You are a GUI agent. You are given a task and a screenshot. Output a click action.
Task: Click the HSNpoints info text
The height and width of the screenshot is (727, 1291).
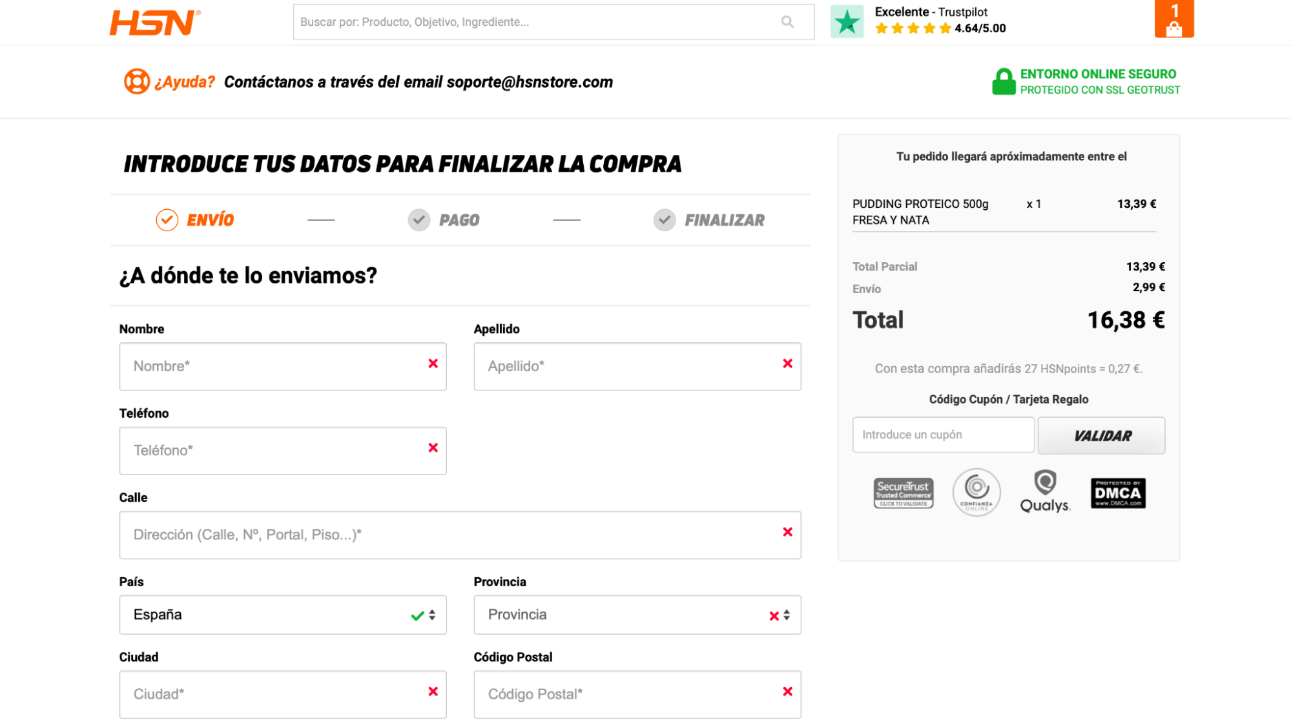pyautogui.click(x=1008, y=369)
